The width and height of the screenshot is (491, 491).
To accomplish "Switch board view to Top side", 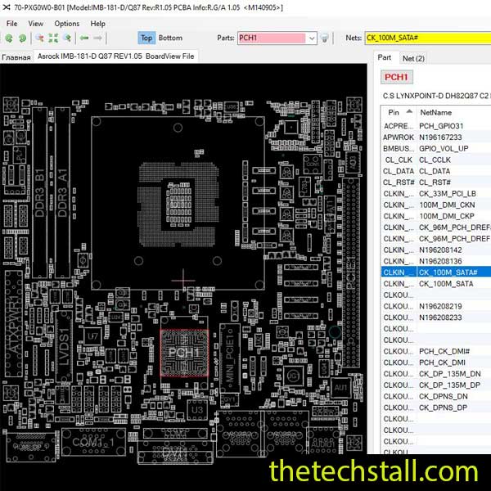I will pyautogui.click(x=146, y=38).
